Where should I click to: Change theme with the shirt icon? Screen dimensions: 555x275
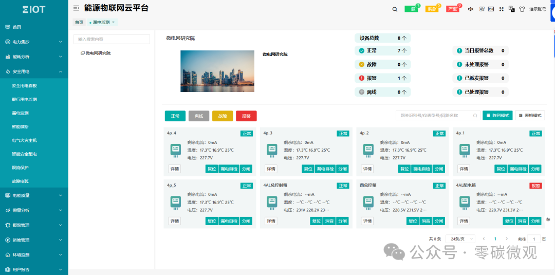click(x=522, y=9)
